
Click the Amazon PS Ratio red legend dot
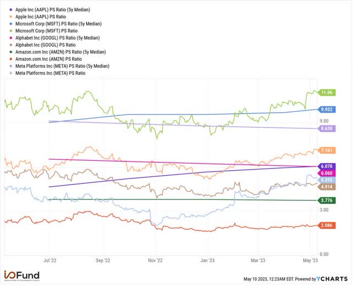pos(10,59)
